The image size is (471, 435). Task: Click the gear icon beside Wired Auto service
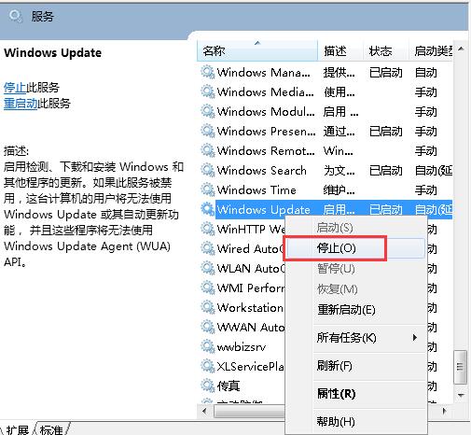[x=207, y=248]
